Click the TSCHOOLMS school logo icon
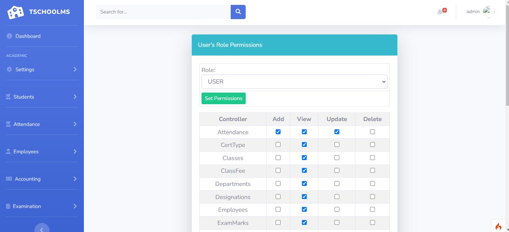This screenshot has width=509, height=232. tap(15, 12)
